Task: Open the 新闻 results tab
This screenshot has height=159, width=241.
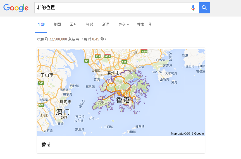Action: tap(106, 24)
